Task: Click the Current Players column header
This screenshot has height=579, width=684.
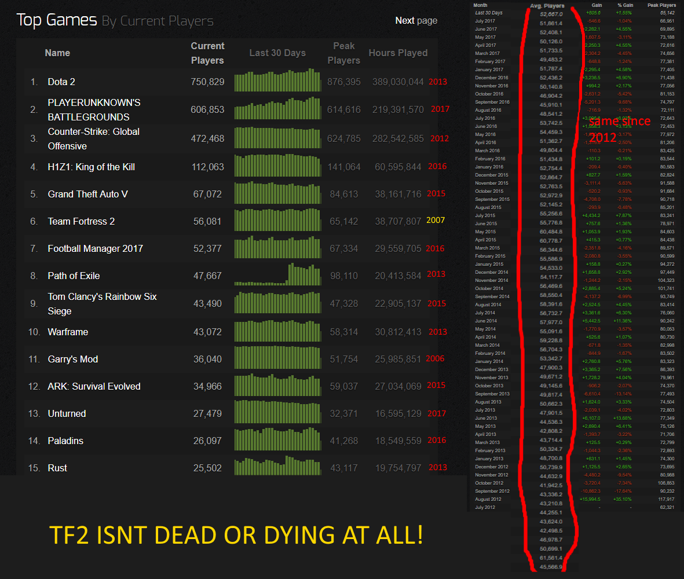Action: (x=207, y=53)
